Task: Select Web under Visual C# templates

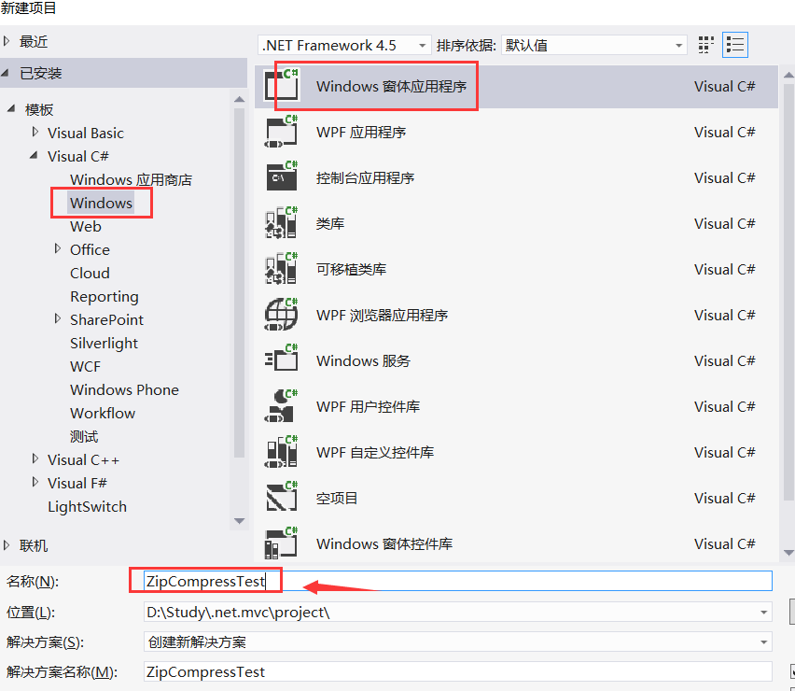Action: pyautogui.click(x=86, y=227)
